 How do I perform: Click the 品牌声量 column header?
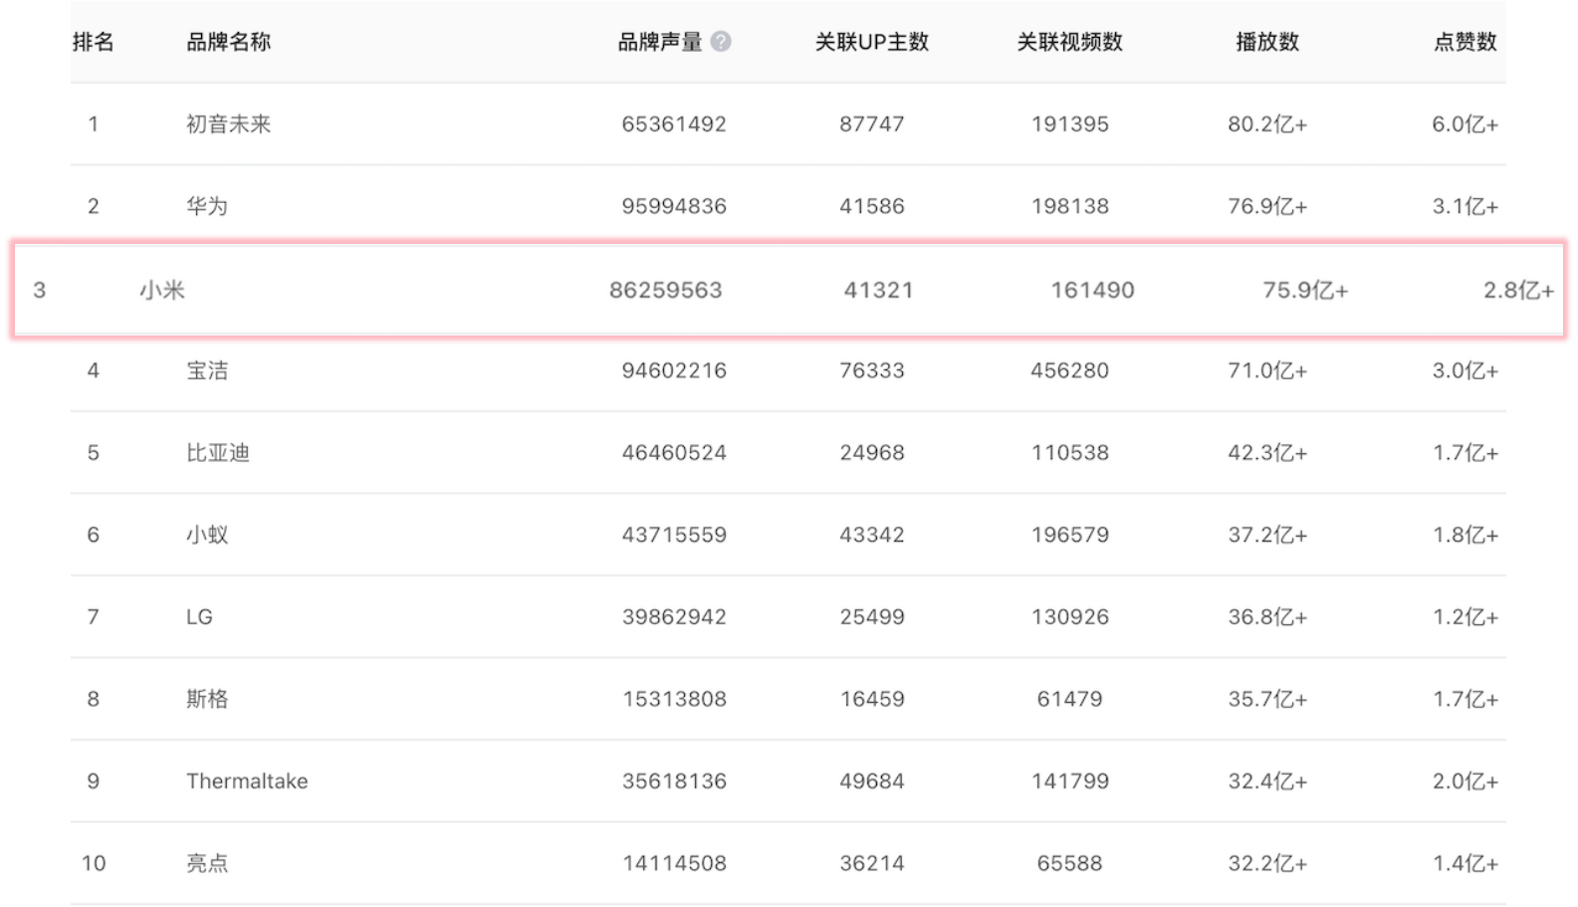[660, 42]
